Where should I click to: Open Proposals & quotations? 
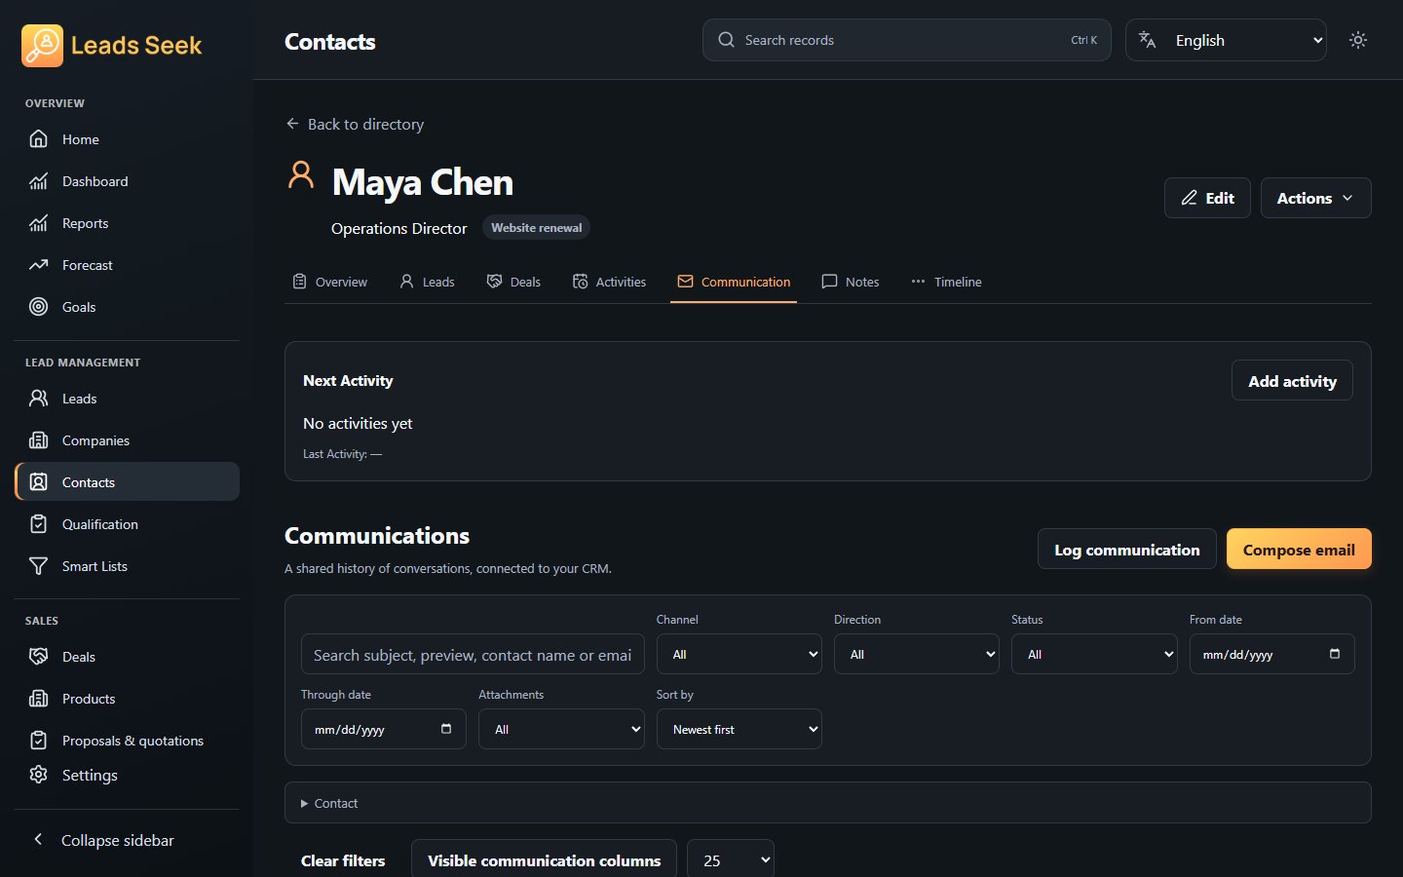pyautogui.click(x=127, y=741)
